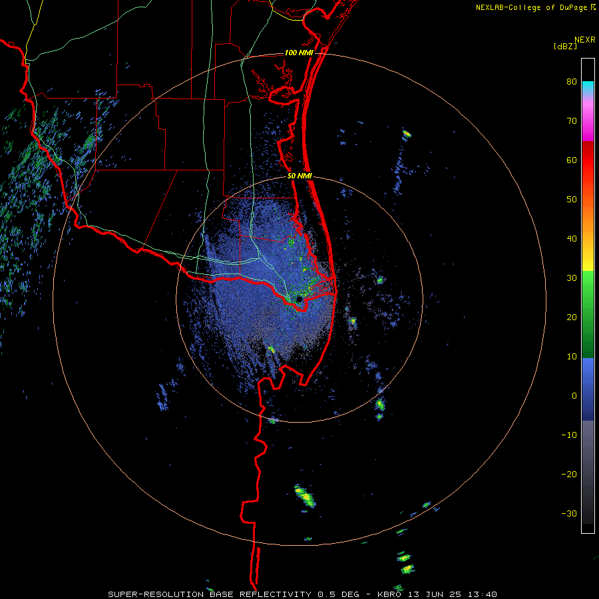Click the -30 dBZ legend value
The width and height of the screenshot is (599, 599).
coord(569,514)
